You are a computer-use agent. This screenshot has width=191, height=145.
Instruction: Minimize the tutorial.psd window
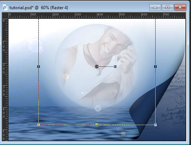click(x=155, y=7)
